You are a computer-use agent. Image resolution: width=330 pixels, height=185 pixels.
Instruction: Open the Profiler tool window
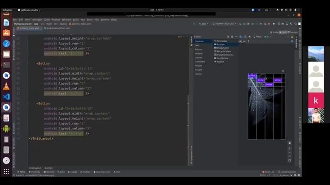click(85, 172)
